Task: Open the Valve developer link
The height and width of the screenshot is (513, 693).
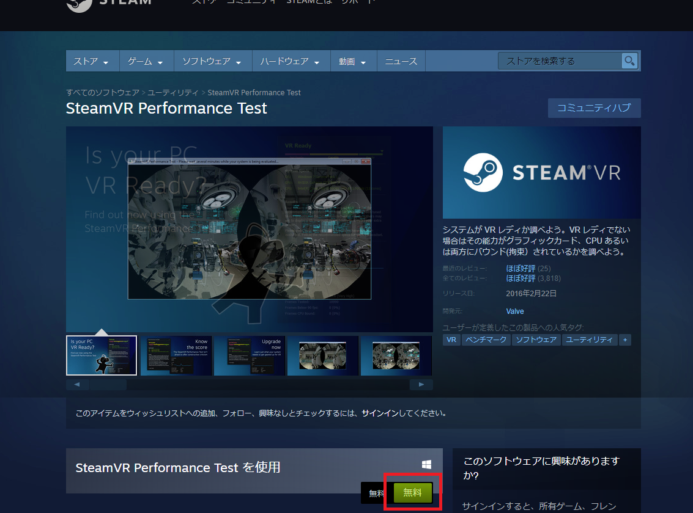Action: 515,311
